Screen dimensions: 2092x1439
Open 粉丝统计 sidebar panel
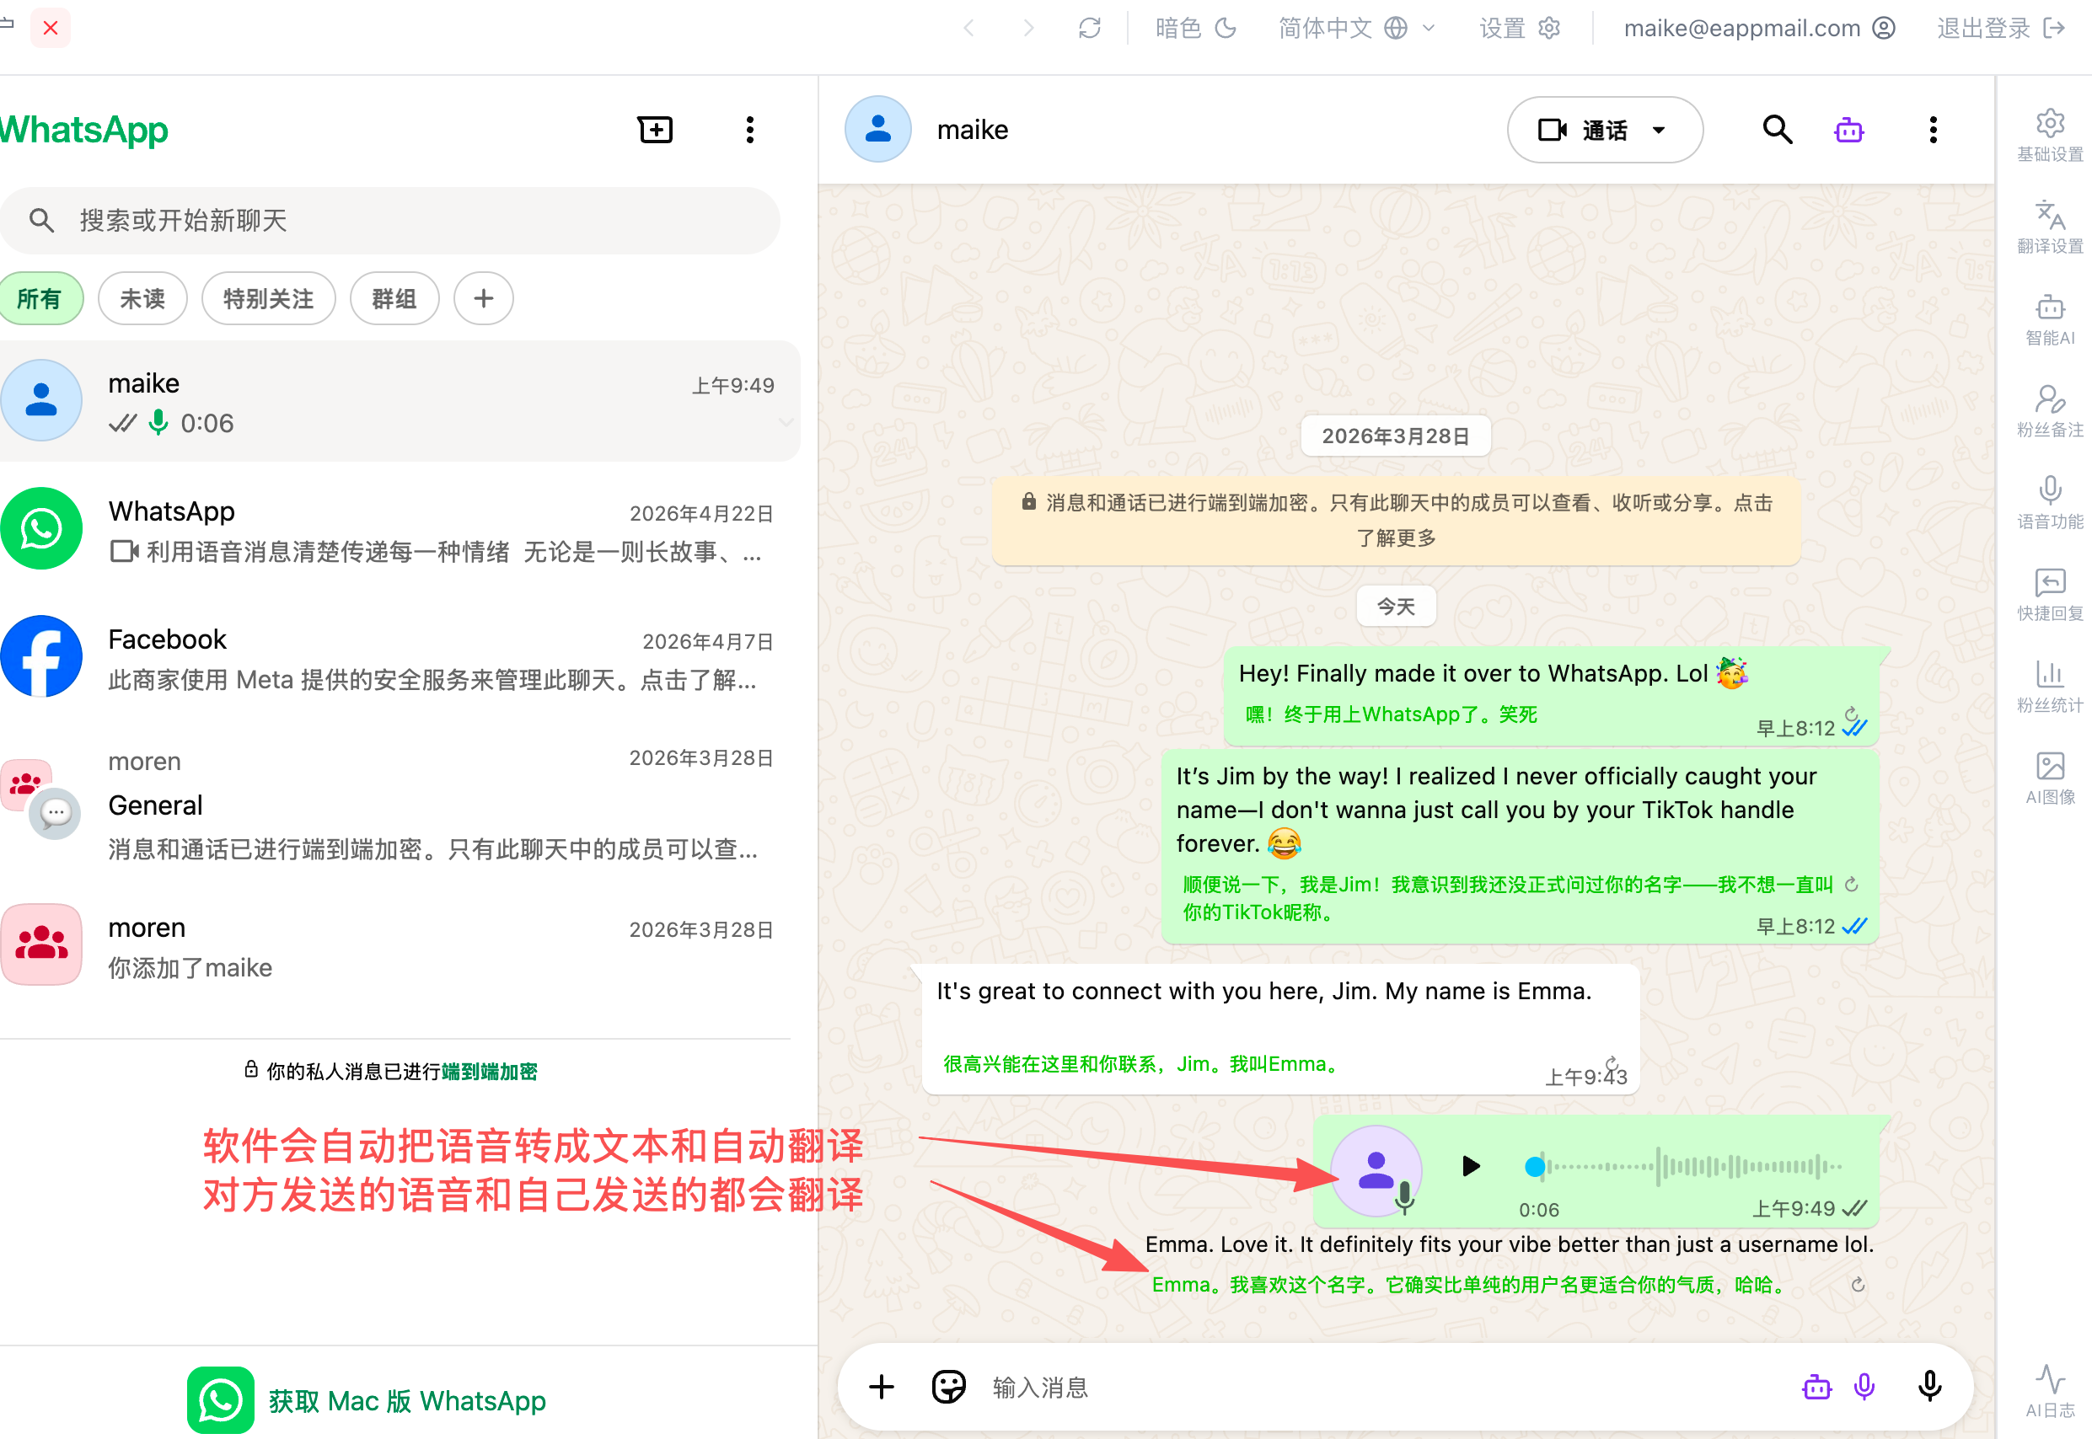[2050, 687]
